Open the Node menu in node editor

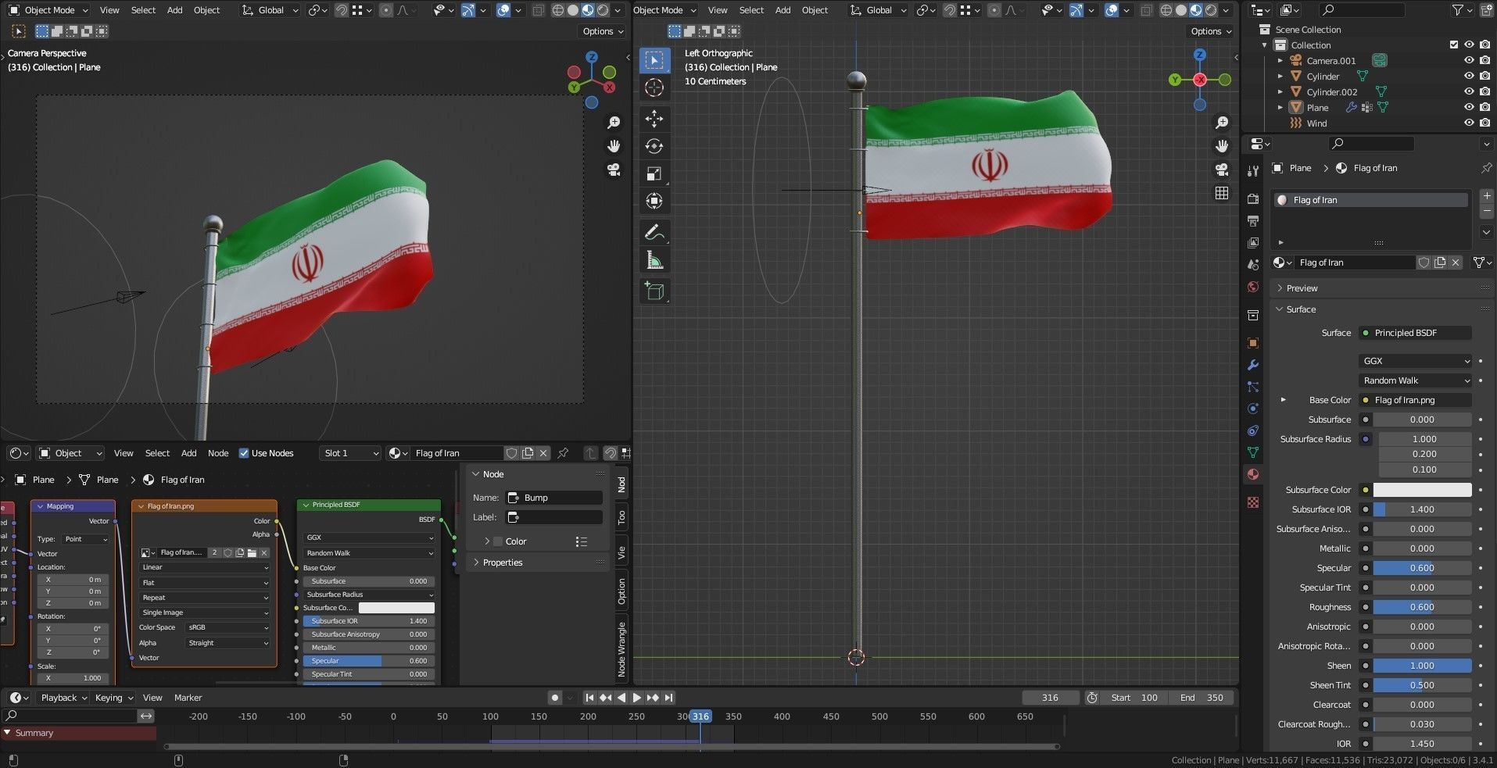218,453
